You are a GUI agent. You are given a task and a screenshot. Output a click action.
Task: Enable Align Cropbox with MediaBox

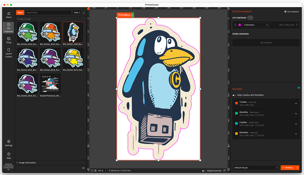(234, 95)
